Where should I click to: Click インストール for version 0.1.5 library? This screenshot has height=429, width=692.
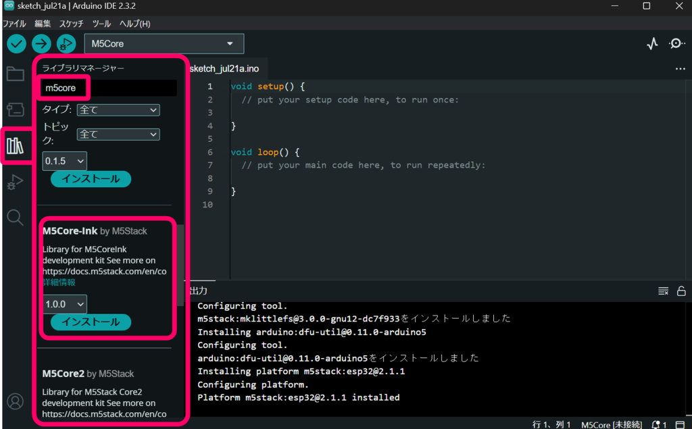pos(91,179)
